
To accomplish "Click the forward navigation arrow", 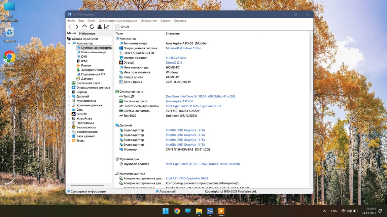I will click(x=77, y=27).
